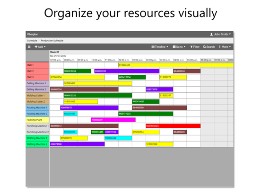
Task: Select green task W00413445 on Punching Machine 2
Action: [x=98, y=132]
